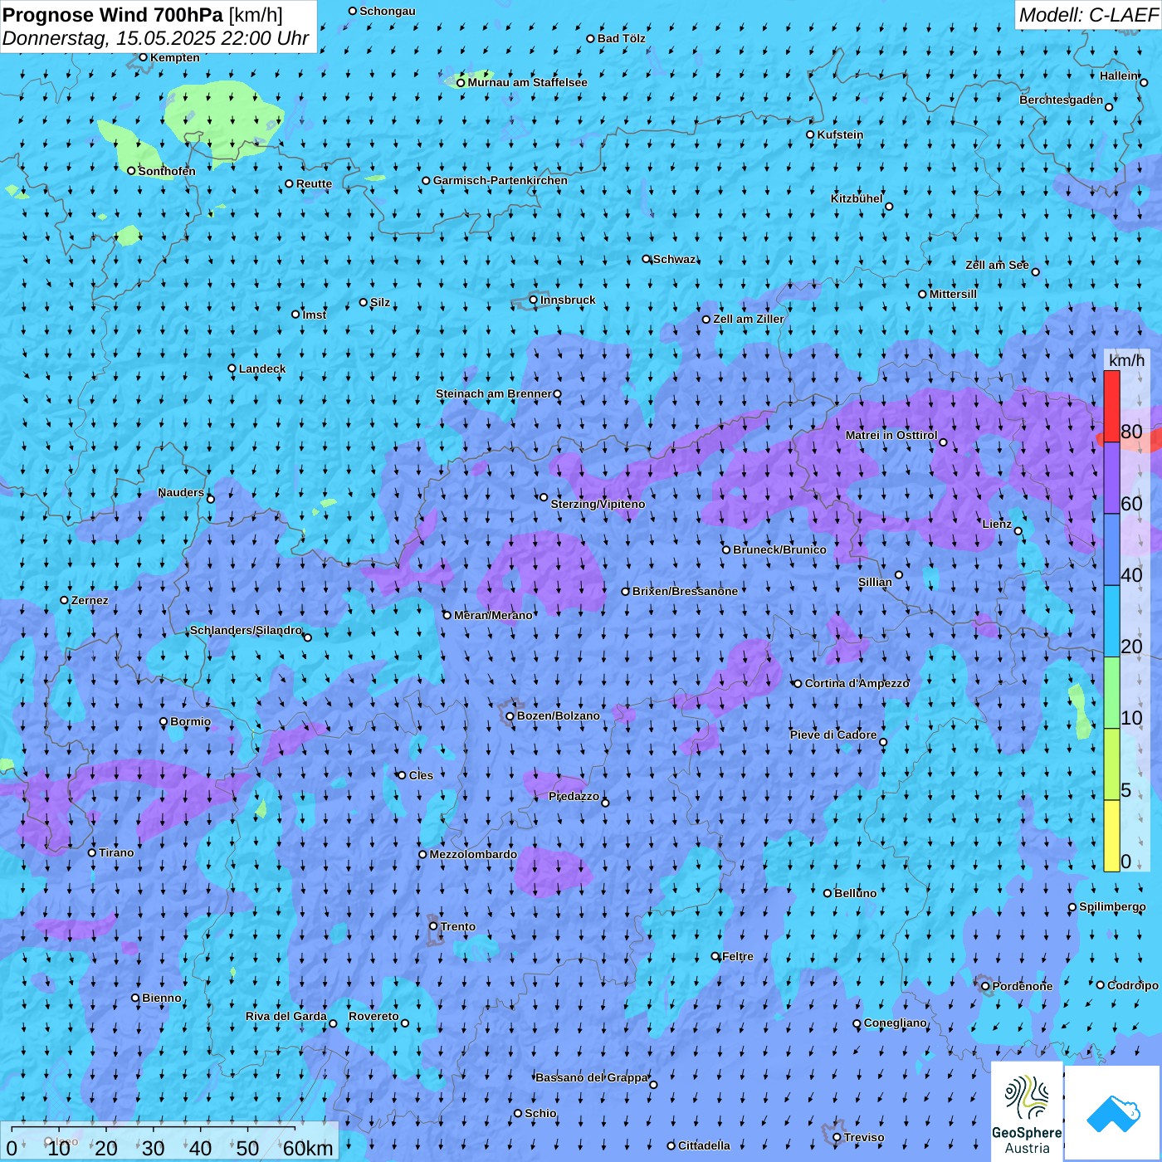Image resolution: width=1162 pixels, height=1162 pixels.
Task: Click the yellow-green legend segment between 5 and 10
Action: pyautogui.click(x=1111, y=764)
